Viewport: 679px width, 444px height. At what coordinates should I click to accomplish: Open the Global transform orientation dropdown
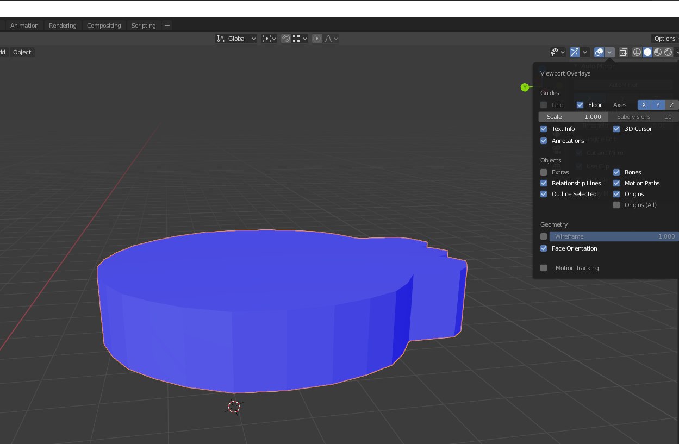236,39
